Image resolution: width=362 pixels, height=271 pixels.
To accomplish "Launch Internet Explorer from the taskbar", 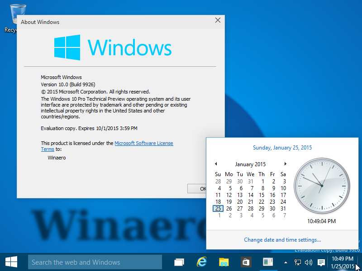I will (x=201, y=262).
